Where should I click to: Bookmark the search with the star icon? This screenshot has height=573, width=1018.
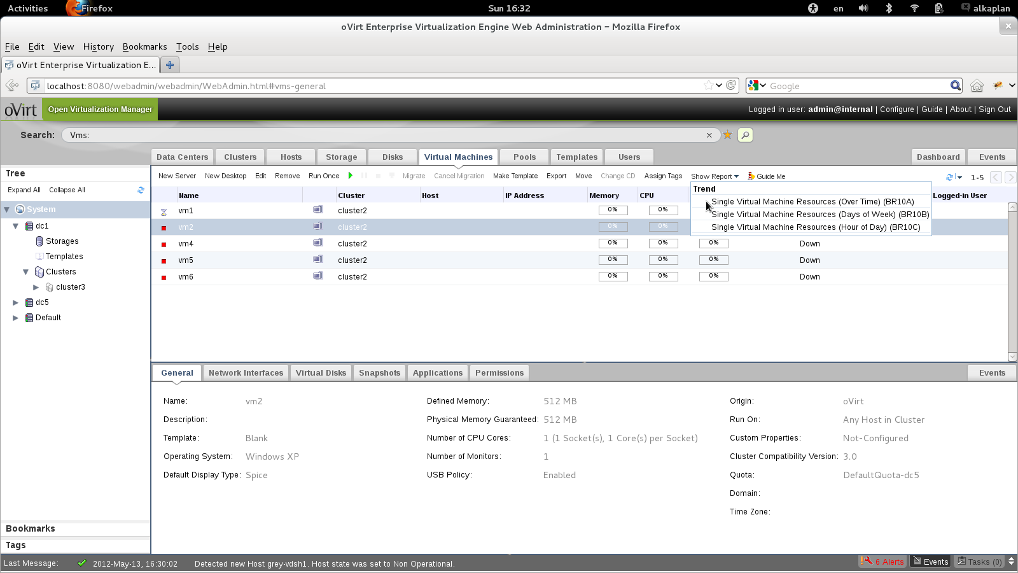[727, 135]
